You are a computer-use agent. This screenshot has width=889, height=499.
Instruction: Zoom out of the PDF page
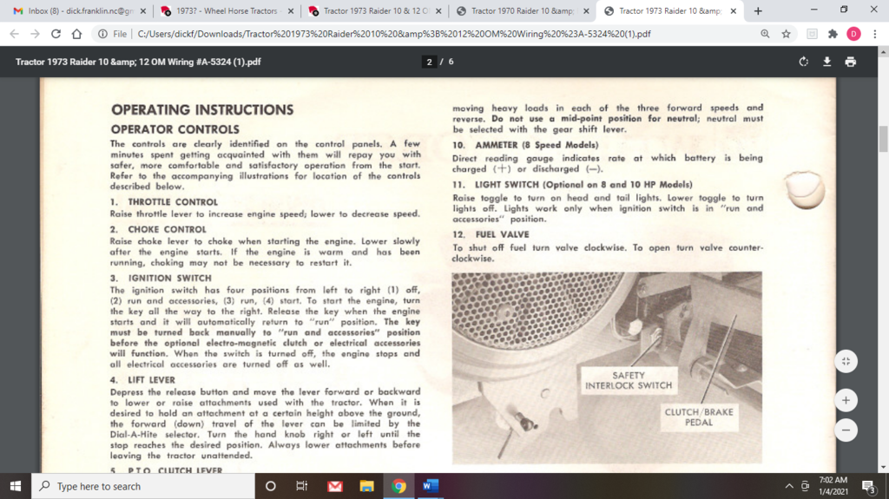click(x=846, y=430)
